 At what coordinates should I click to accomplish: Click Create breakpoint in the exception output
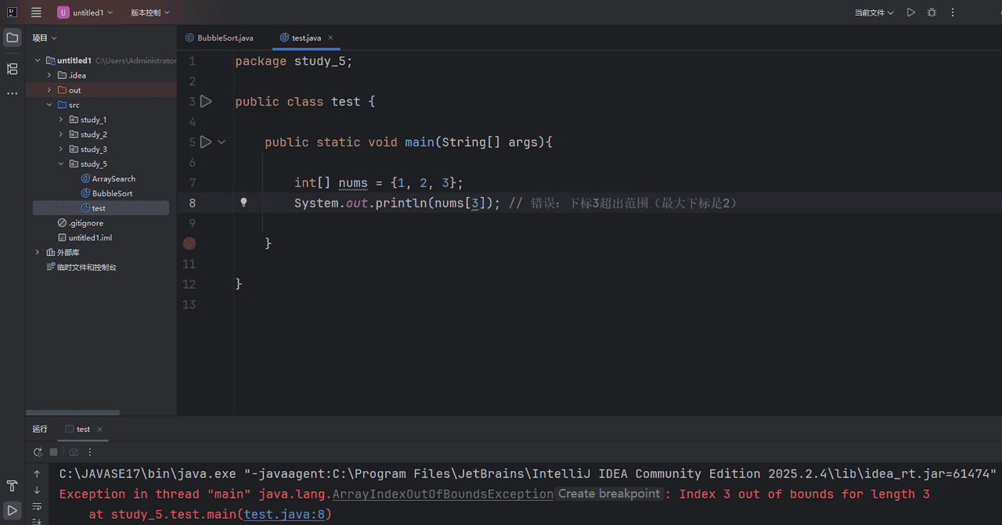609,494
